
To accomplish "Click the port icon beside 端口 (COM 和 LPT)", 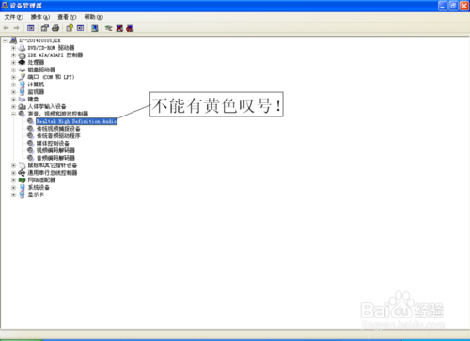I will pos(22,77).
